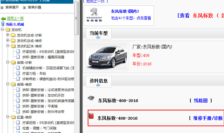Select the 曲轴-诊断 folder icon
Screen dimensions: 224x133
pyautogui.click(x=13, y=63)
